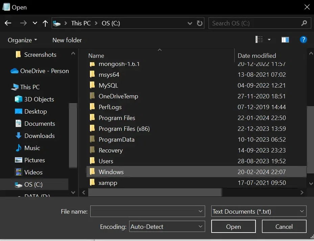
Task: Sort by Date modified column header
Action: 257,56
